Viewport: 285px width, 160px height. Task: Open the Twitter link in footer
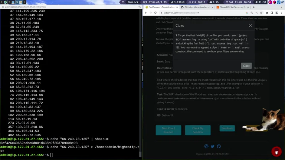coord(213,146)
